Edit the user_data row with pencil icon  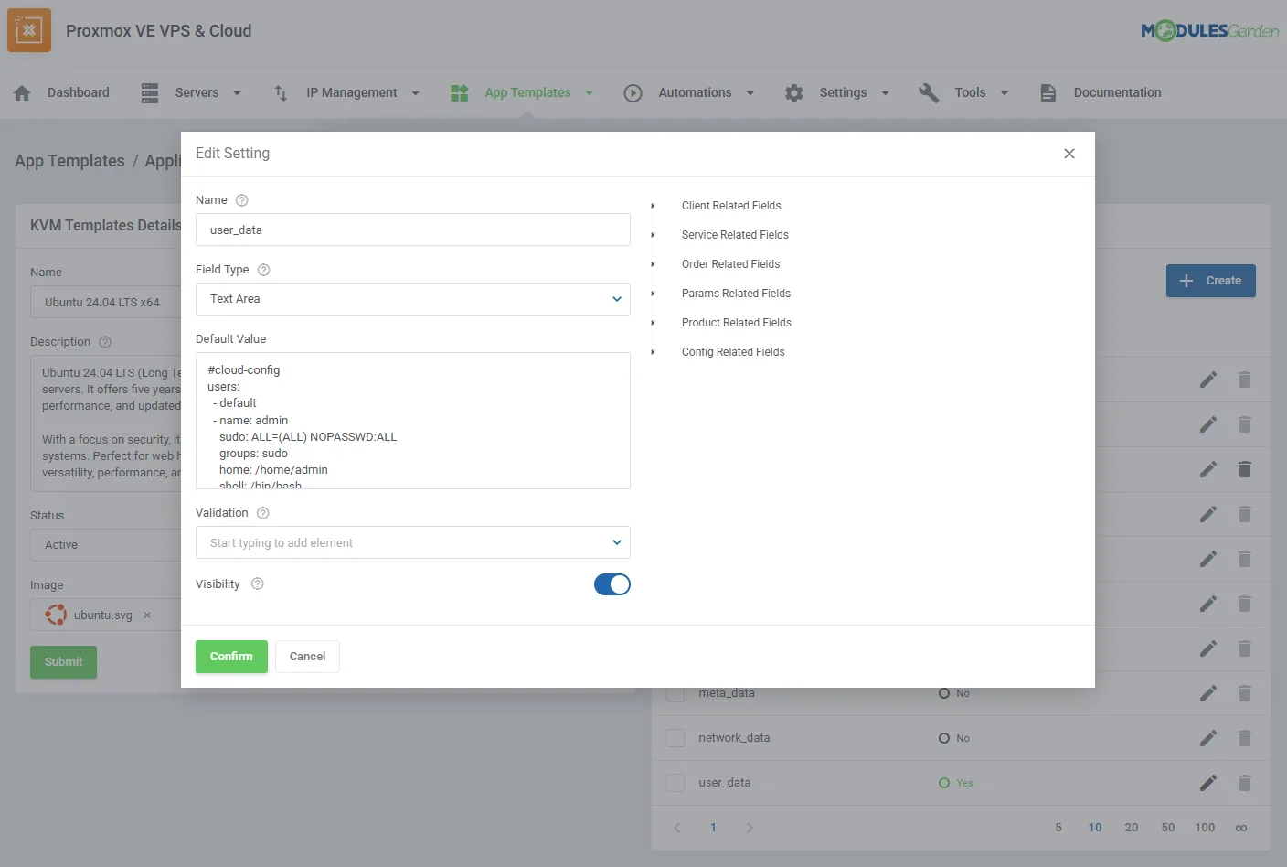coord(1208,783)
